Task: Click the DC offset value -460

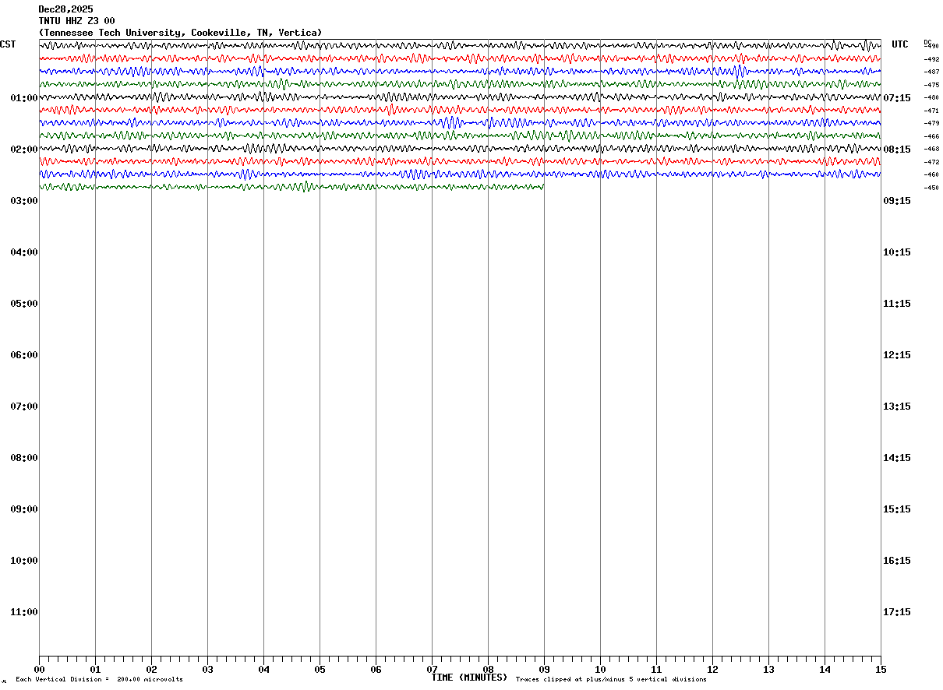Action: pos(931,174)
